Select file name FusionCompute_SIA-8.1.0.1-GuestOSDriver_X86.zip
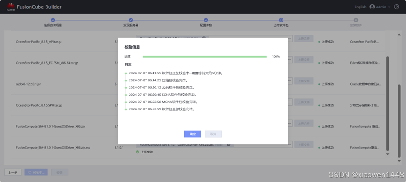 50,126
